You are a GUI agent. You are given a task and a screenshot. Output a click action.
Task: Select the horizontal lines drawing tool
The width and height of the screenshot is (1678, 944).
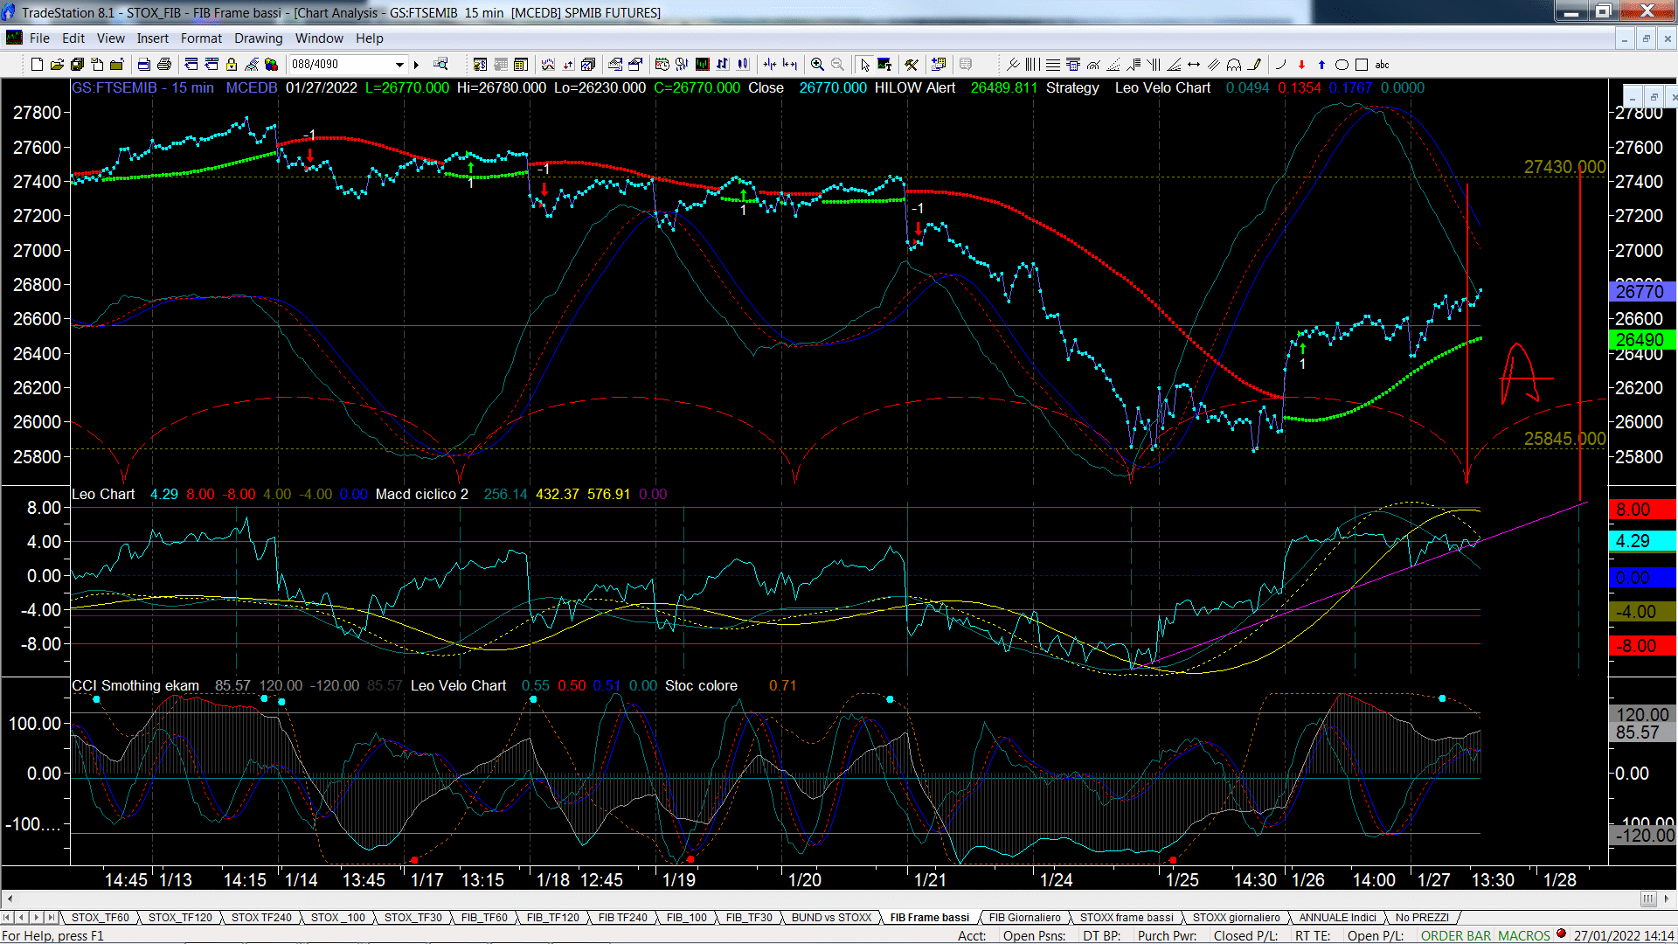1053,64
